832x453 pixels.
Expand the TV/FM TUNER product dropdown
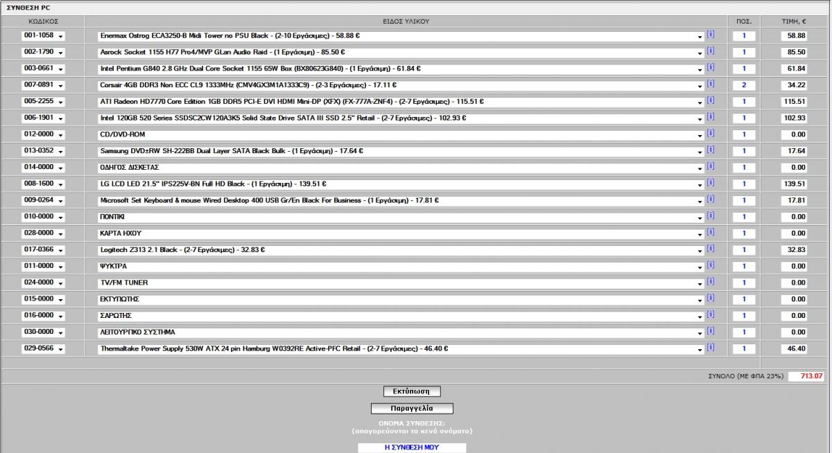(401, 283)
